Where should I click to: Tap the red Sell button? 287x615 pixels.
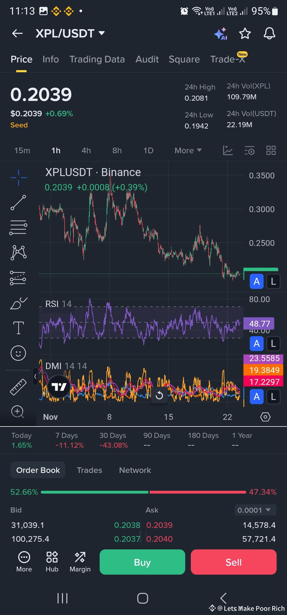point(234,562)
